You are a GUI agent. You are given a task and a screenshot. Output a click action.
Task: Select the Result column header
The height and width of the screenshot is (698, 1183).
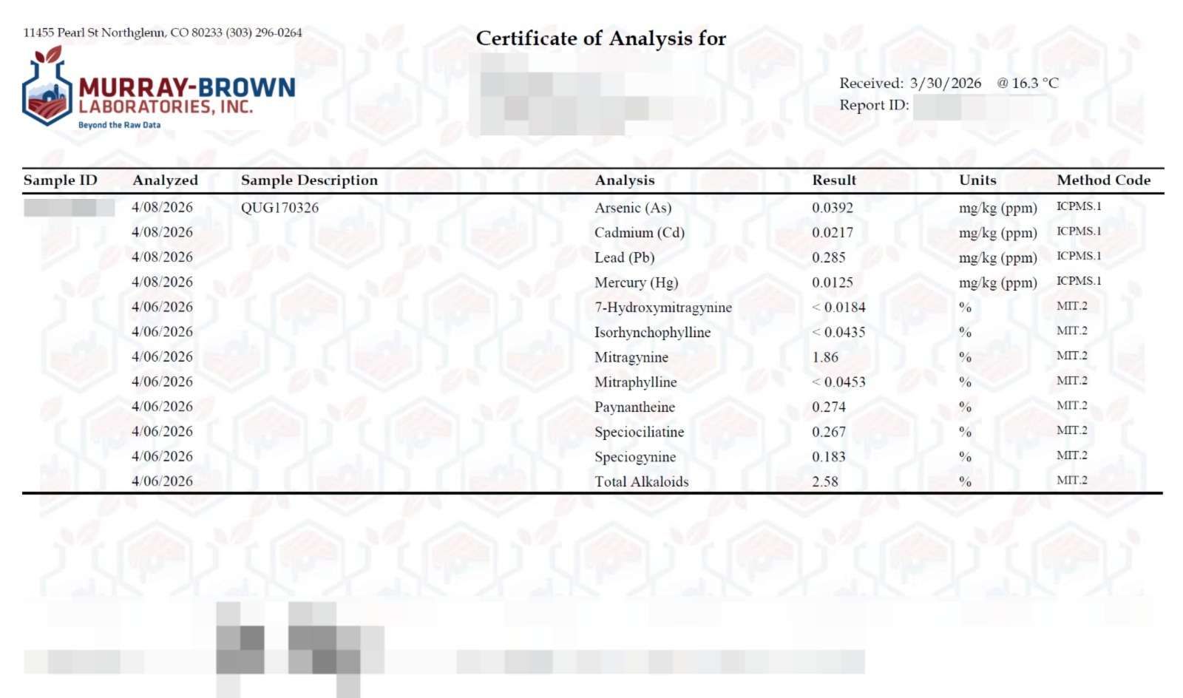point(834,180)
